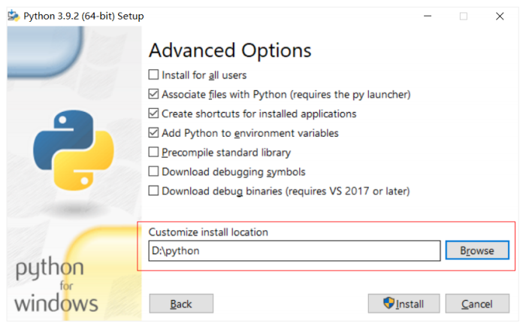Cancel the Python setup
The image size is (529, 330).
pos(477,304)
